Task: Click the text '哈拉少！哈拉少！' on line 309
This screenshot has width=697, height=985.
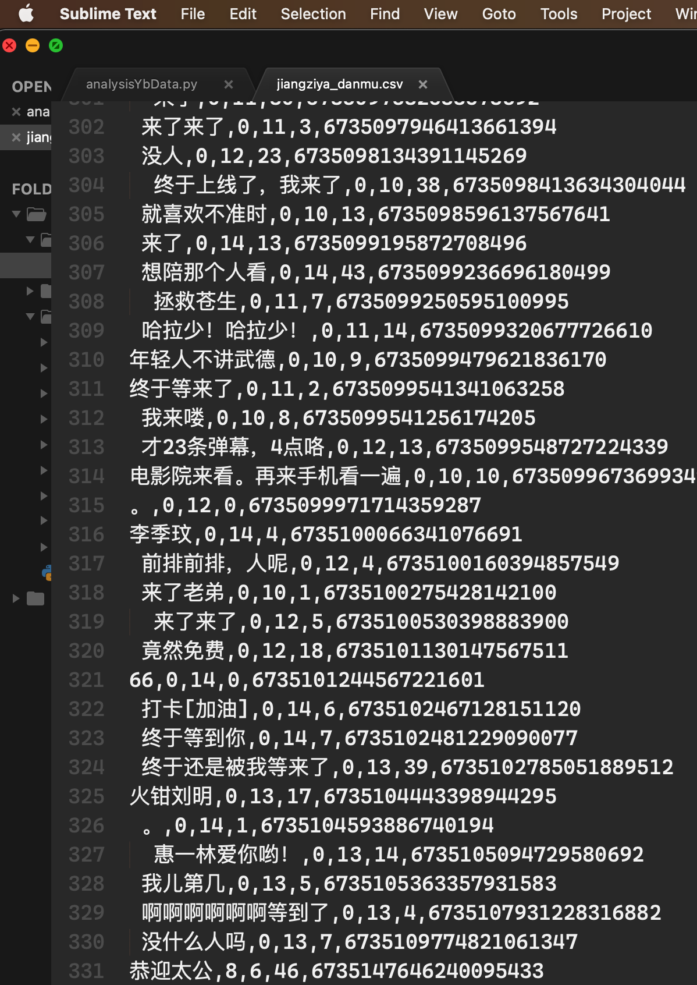Action: click(221, 331)
